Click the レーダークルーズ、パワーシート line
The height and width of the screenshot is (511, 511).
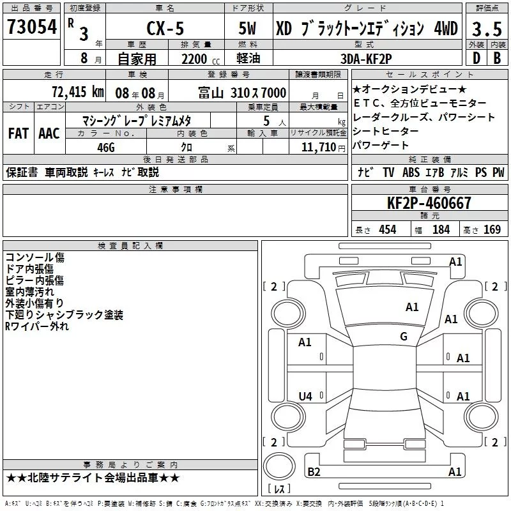(423, 118)
